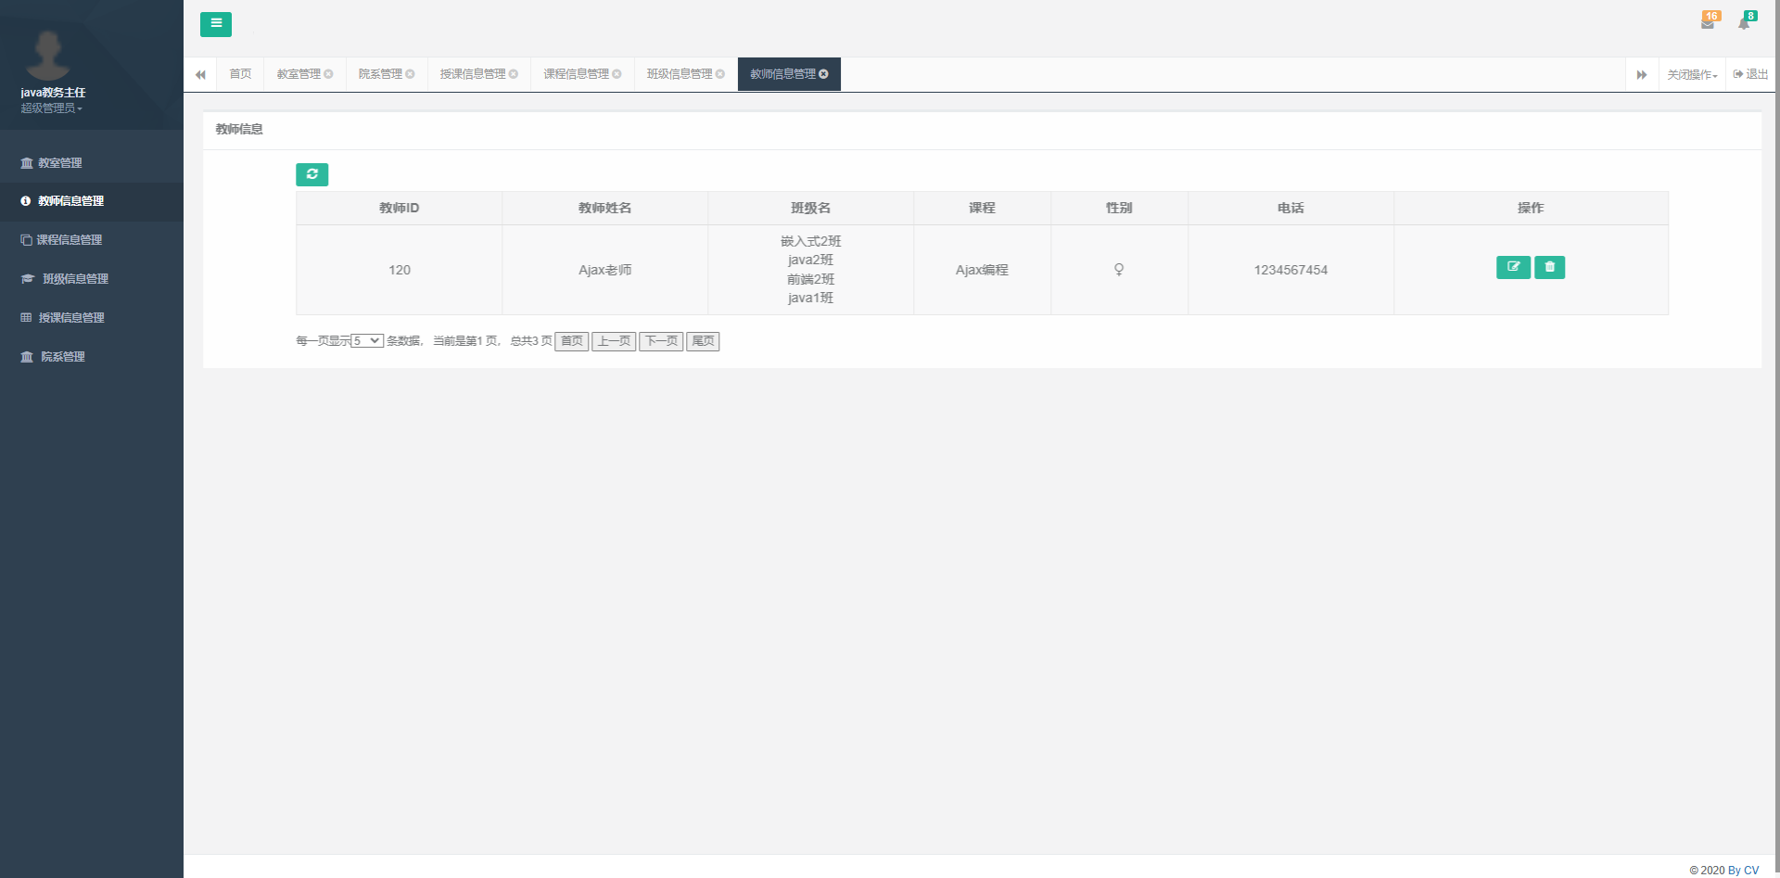
Task: Click the tabs scroll-left double arrow
Action: pyautogui.click(x=200, y=74)
